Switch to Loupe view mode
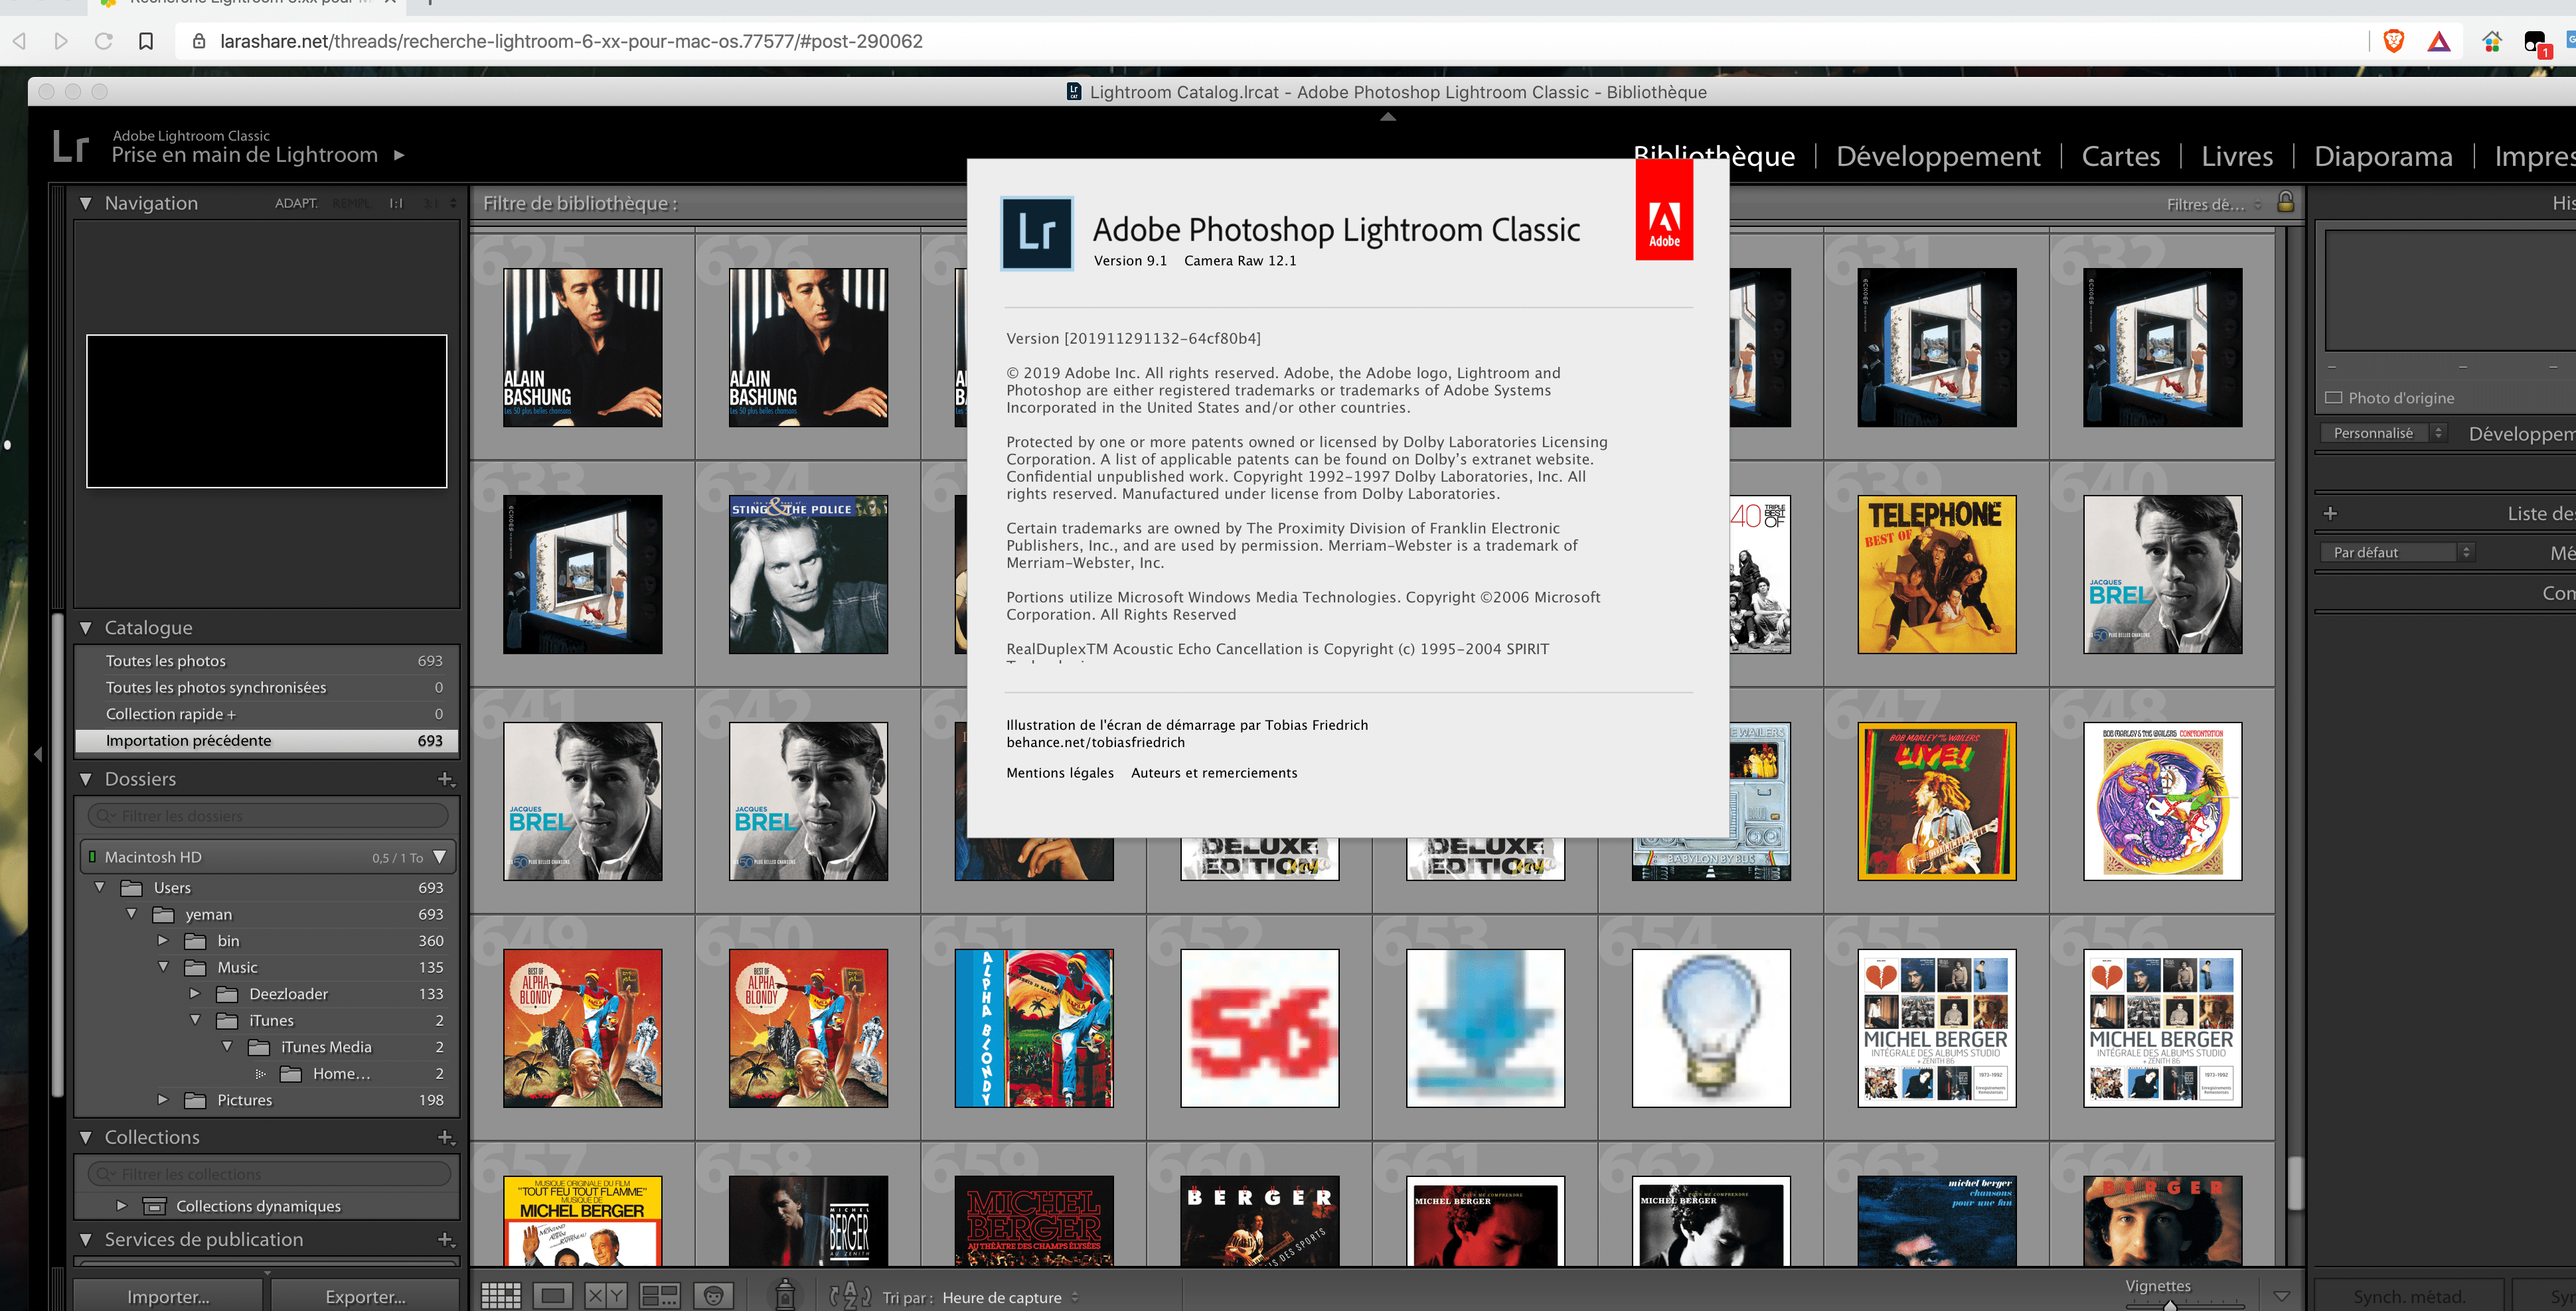 (552, 1296)
